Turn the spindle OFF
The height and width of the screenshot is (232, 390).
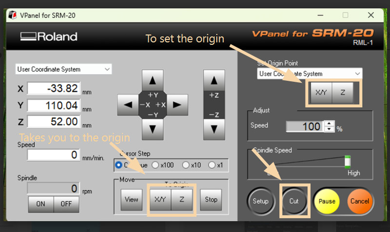click(66, 204)
